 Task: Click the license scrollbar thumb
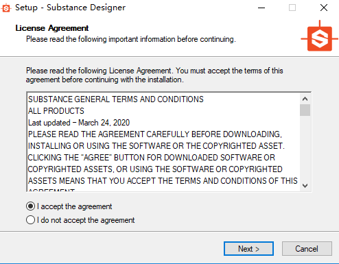point(305,110)
